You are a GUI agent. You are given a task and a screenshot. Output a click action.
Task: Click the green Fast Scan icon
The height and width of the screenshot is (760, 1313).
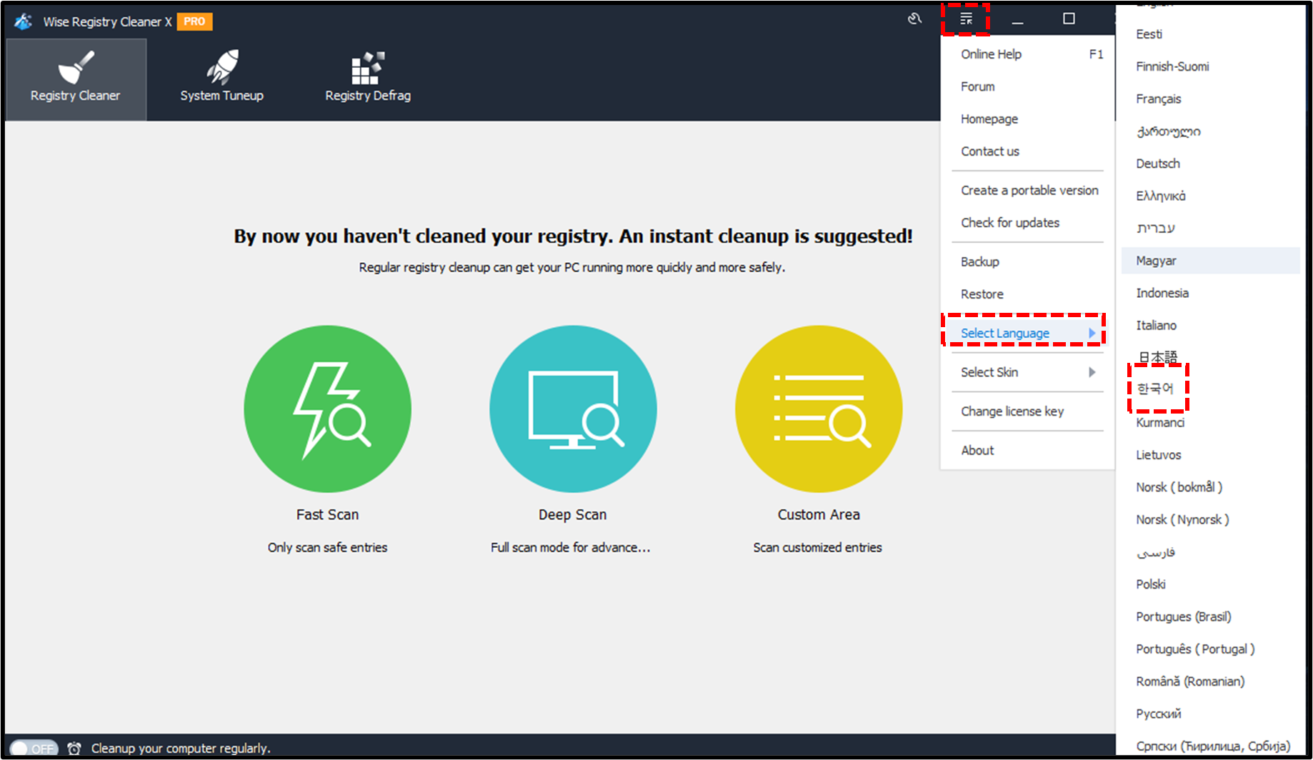click(x=327, y=409)
